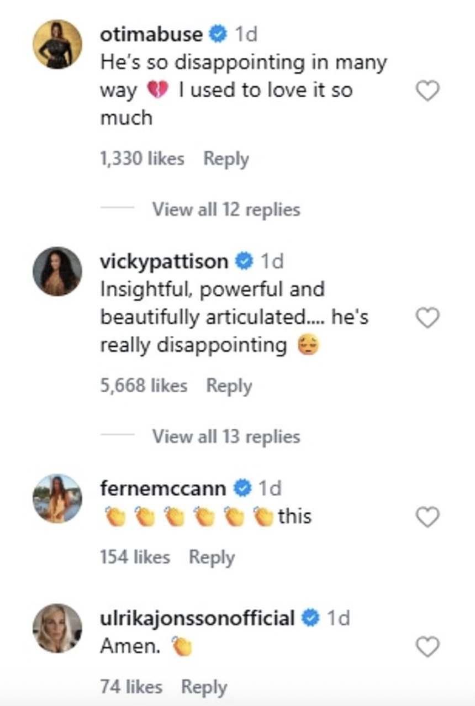Expand View all 13 replies
Screen dimensions: 475x706
226,436
